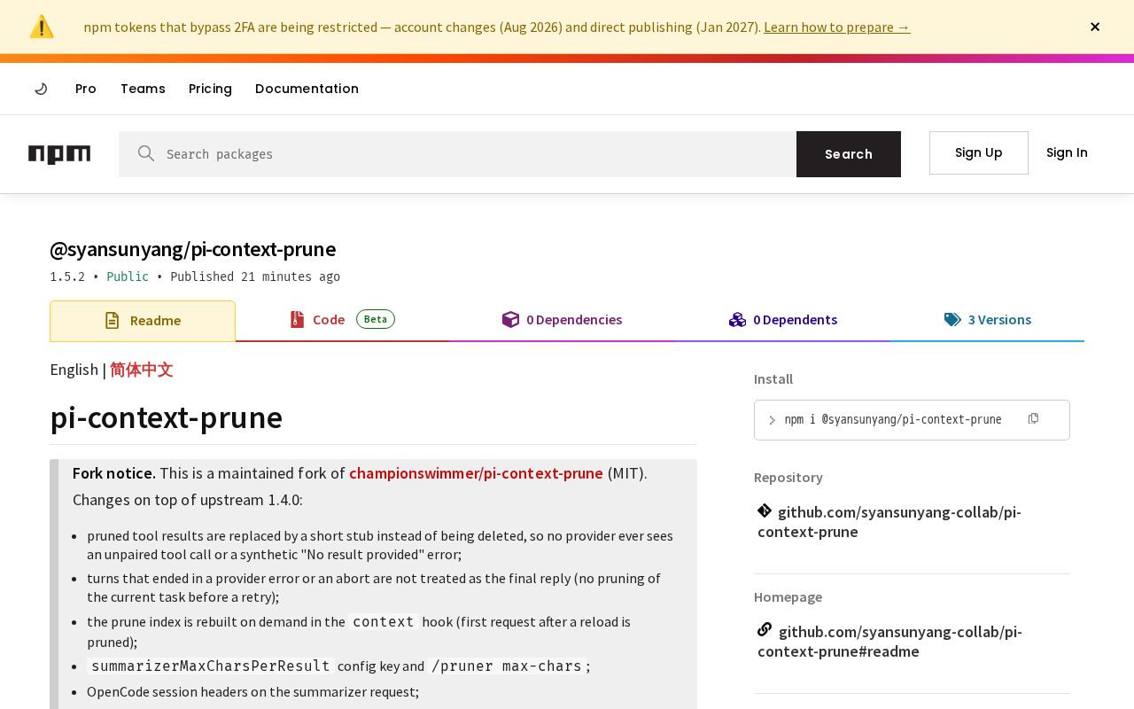Click the black Search button
This screenshot has width=1134, height=709.
pyautogui.click(x=849, y=154)
